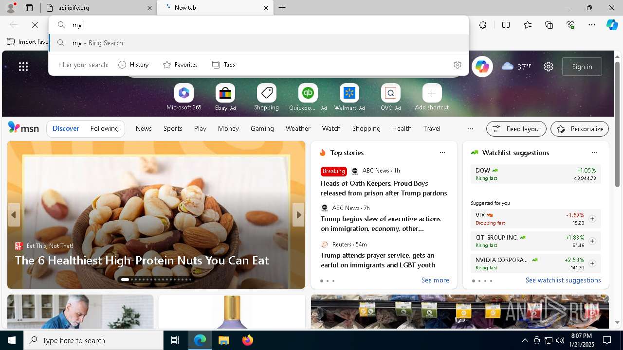Open Microsoft 365 shortcut
The width and height of the screenshot is (623, 350).
(x=184, y=97)
